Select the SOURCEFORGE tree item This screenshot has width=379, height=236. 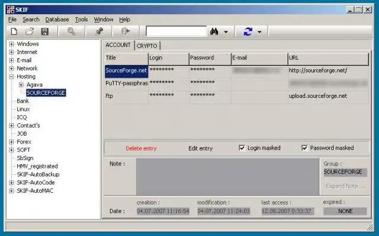pyautogui.click(x=46, y=93)
